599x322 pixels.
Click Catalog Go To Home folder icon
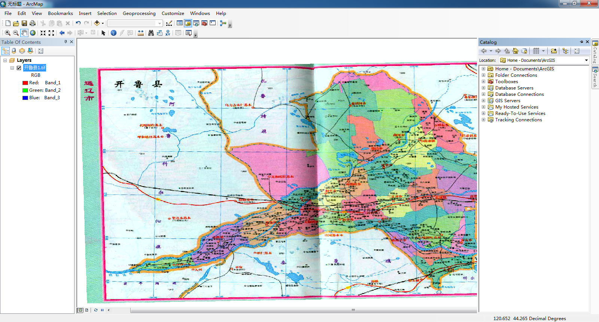[516, 51]
